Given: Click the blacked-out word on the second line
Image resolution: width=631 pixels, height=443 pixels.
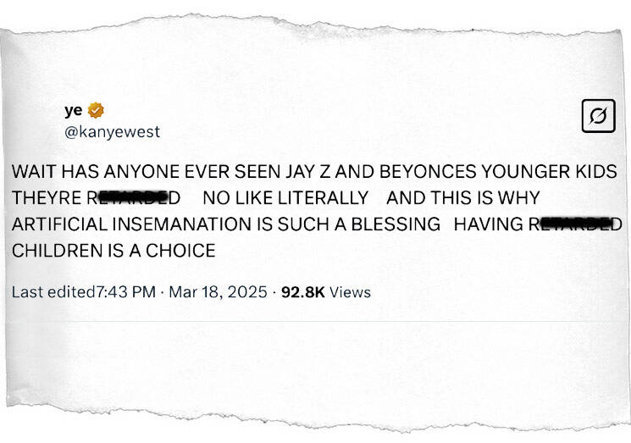Looking at the screenshot, I should [134, 198].
